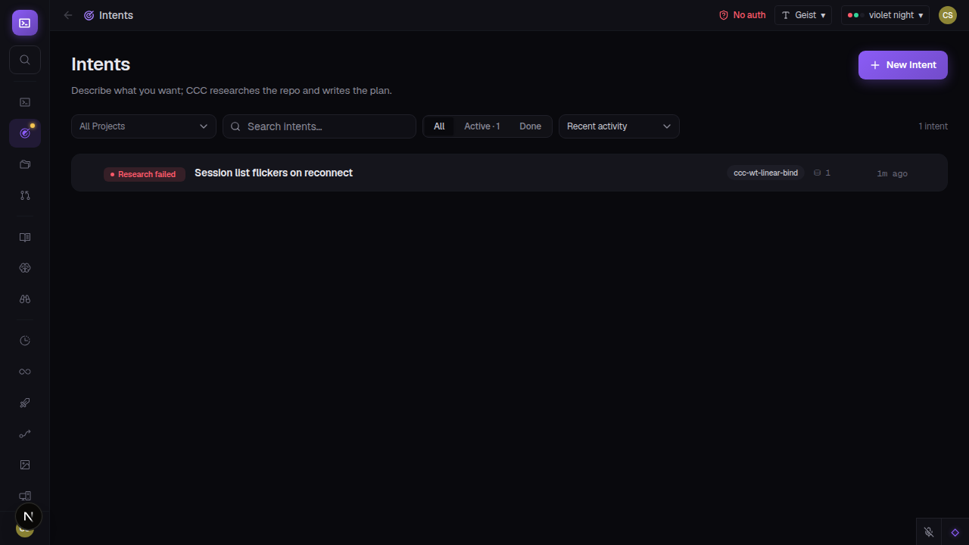Click the database count icon beside ccc-wt-linear-bind

[817, 173]
